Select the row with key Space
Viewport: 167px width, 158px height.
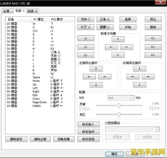pos(40,77)
